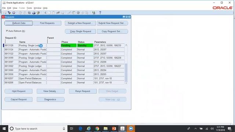Open the volume control in system tray
This screenshot has width=235, height=132.
pyautogui.click(x=212, y=129)
